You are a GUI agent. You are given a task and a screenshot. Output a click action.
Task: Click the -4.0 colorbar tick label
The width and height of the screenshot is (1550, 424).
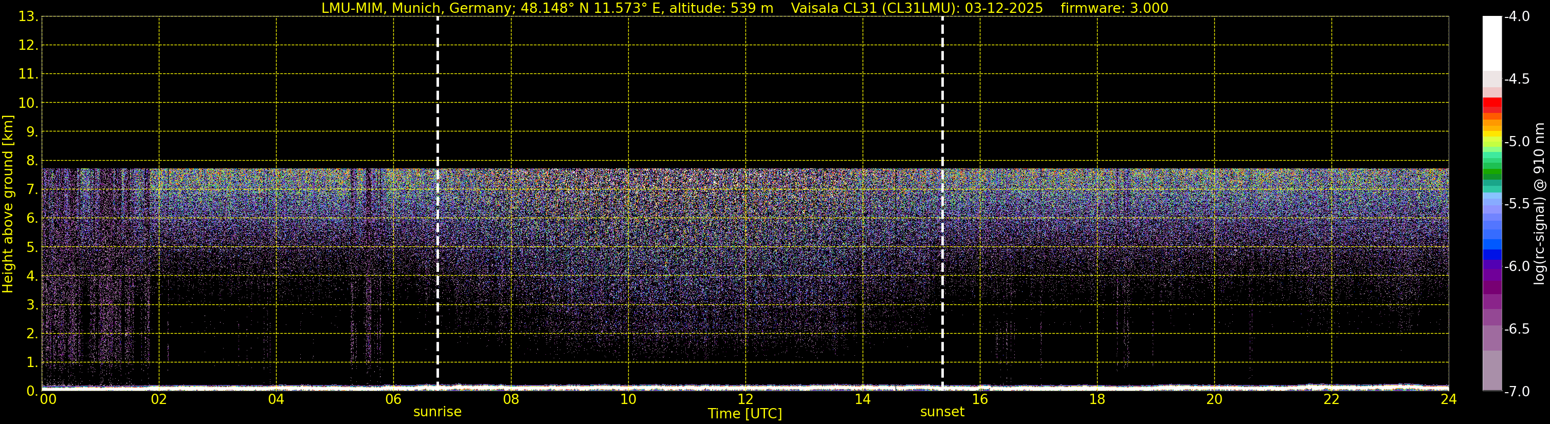point(1516,17)
